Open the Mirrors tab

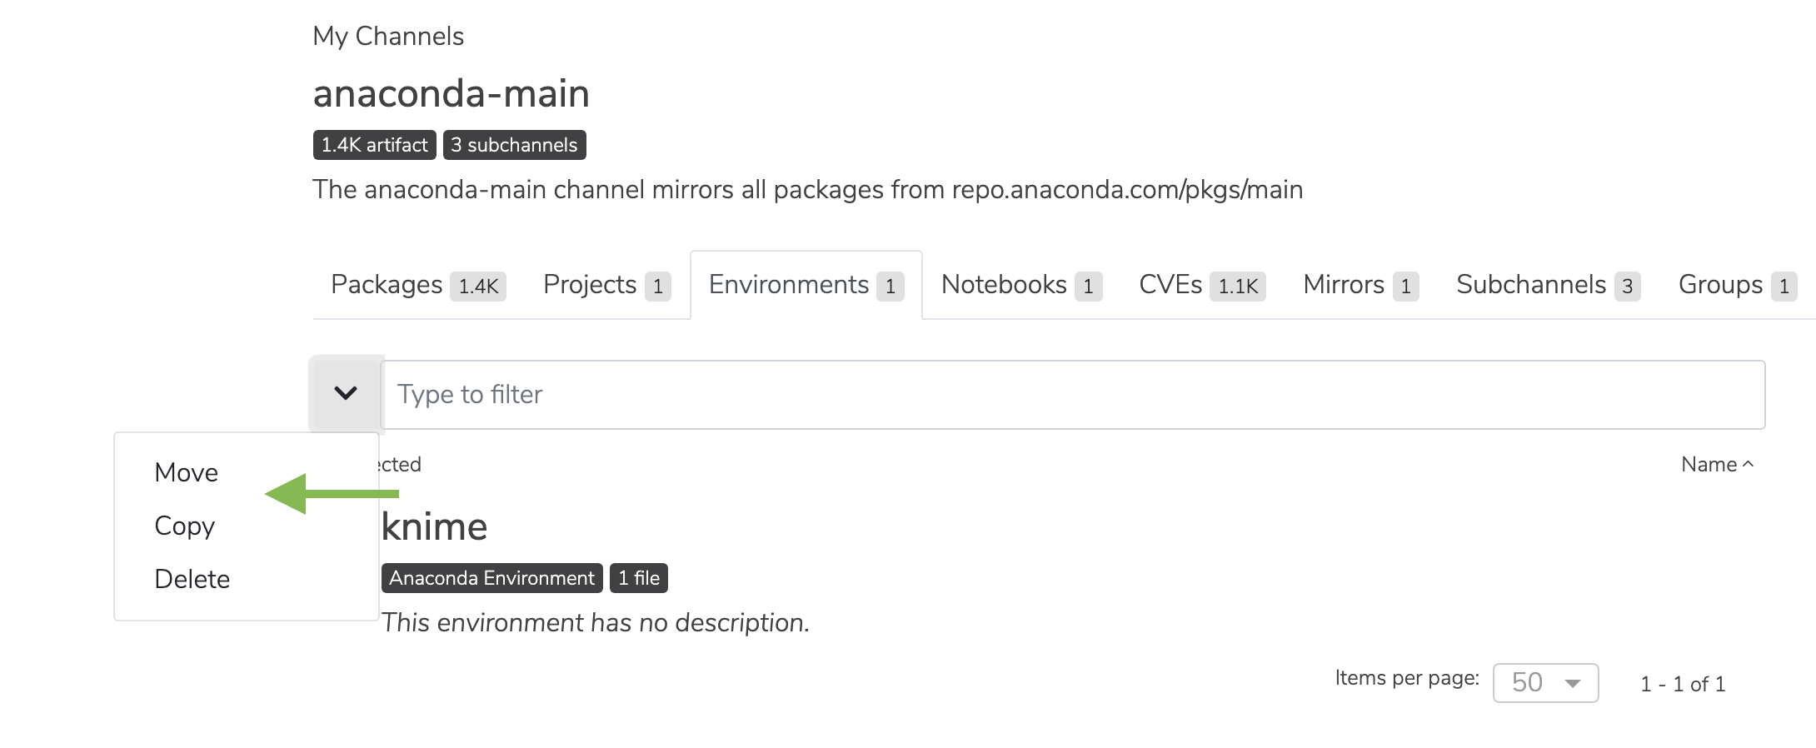(x=1361, y=285)
